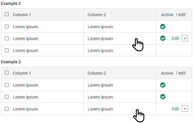Click the Column 1 header of the first table
The width and height of the screenshot is (193, 123).
pos(22,15)
